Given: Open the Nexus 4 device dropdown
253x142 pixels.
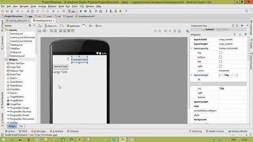Looking at the screenshot, I should pyautogui.click(x=51, y=26).
